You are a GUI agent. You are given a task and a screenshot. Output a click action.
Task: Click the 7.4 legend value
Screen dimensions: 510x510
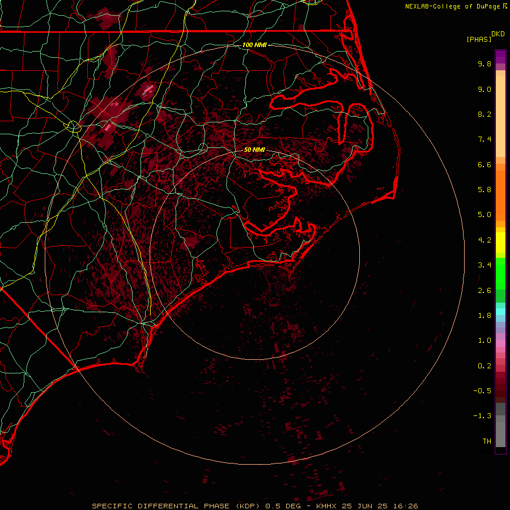click(484, 139)
